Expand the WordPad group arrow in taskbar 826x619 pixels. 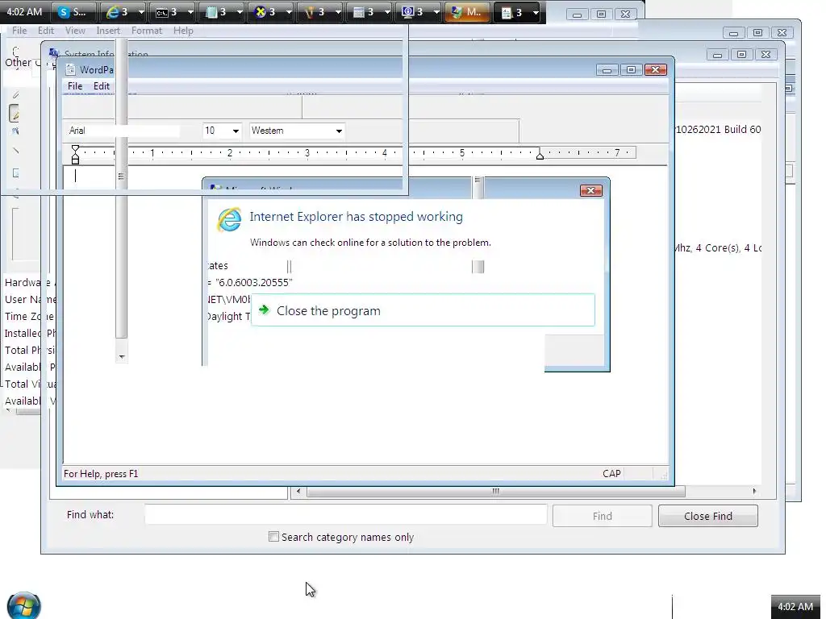coord(536,12)
